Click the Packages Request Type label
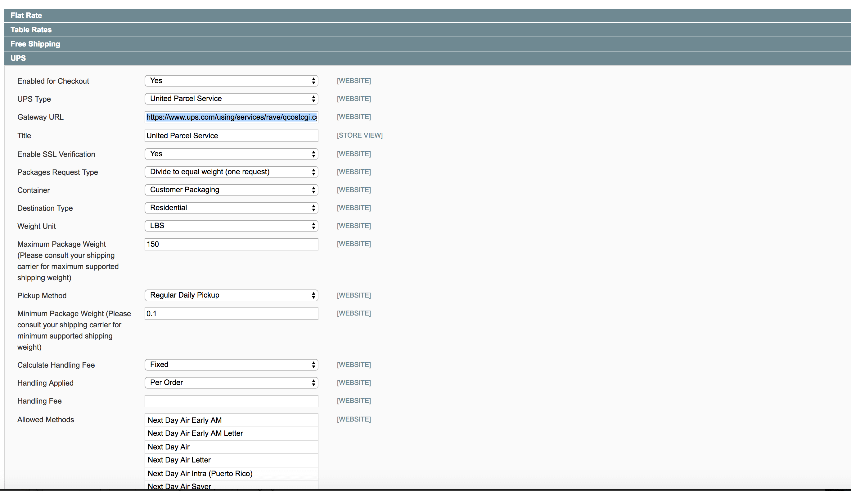The image size is (851, 491). tap(57, 172)
